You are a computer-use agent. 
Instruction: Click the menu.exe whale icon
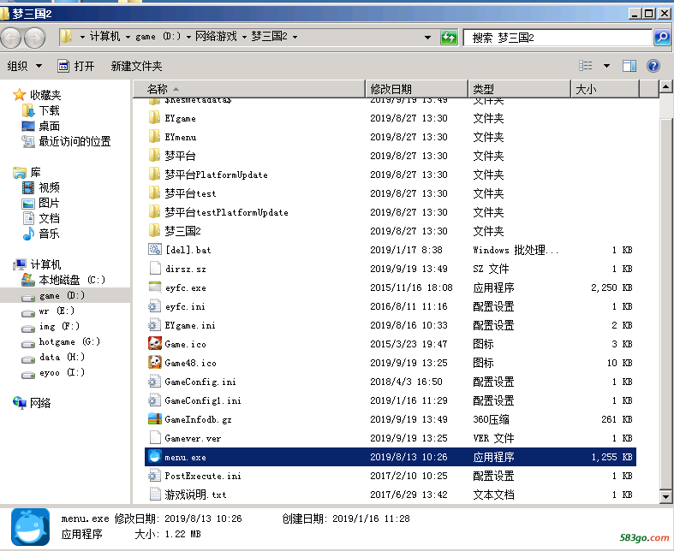(155, 457)
